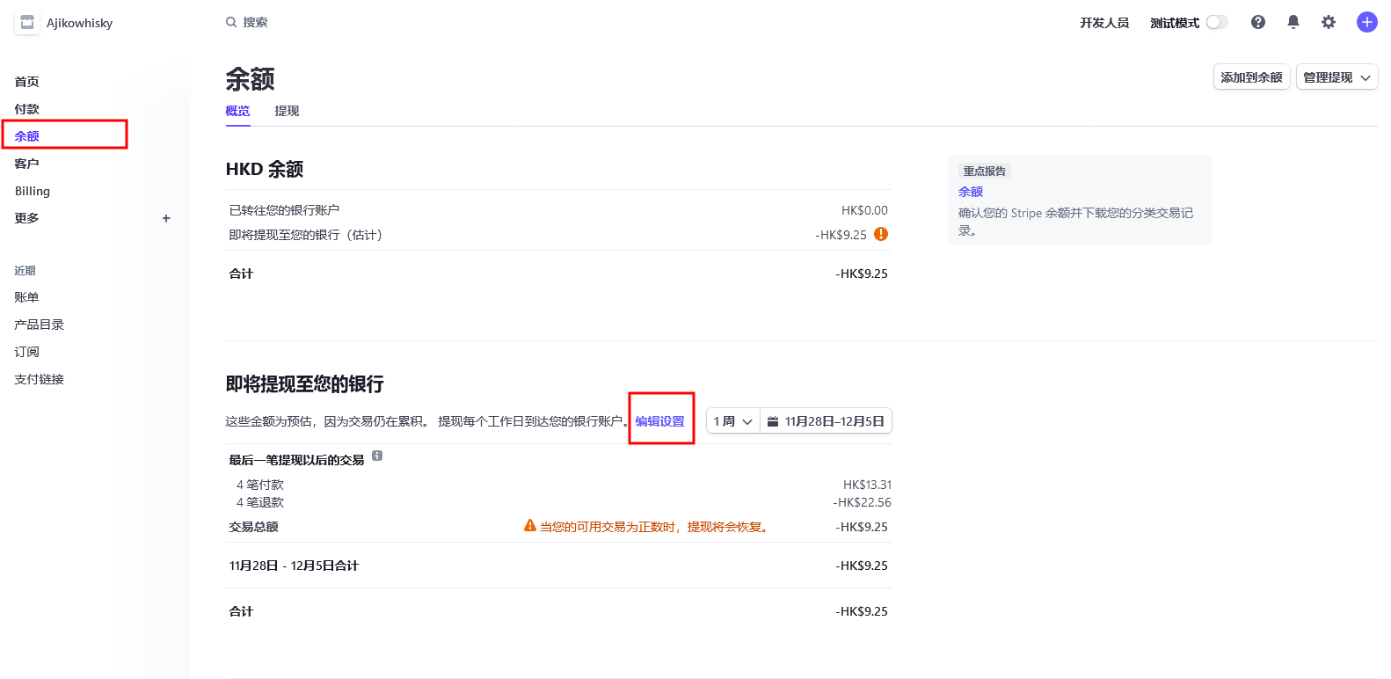The width and height of the screenshot is (1391, 679).
Task: Click the purple plus create icon
Action: [1366, 22]
